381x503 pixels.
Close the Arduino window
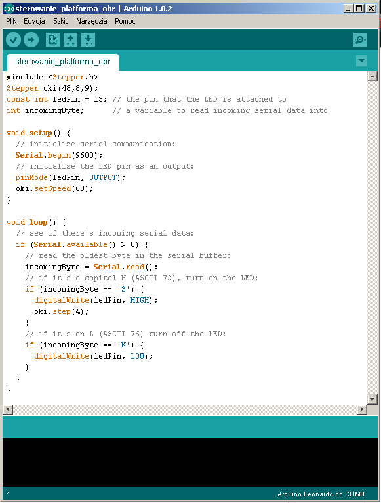pyautogui.click(x=371, y=9)
